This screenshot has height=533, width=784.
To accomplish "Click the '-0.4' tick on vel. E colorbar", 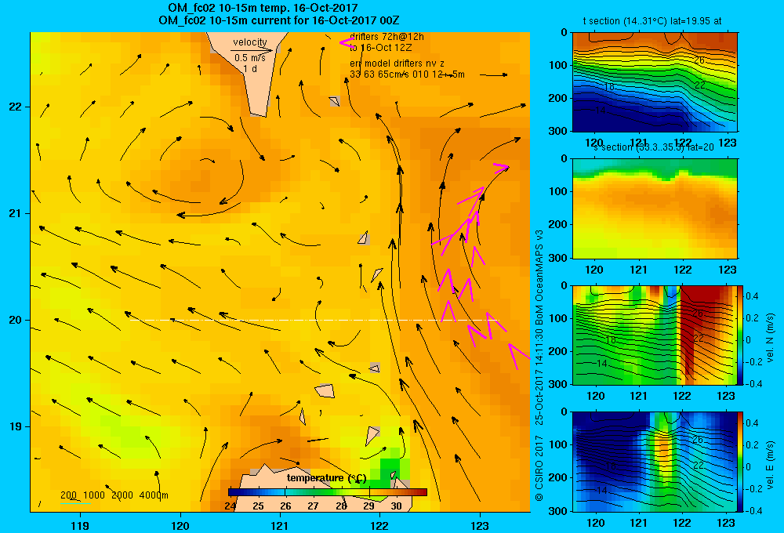I will pos(753,510).
